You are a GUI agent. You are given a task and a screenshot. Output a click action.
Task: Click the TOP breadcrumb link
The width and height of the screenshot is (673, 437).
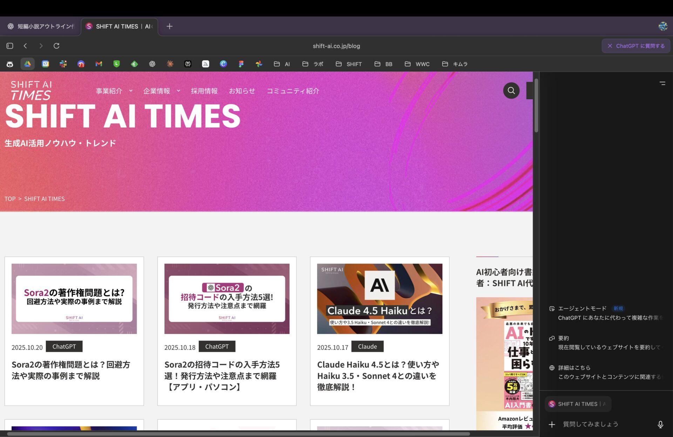10,199
